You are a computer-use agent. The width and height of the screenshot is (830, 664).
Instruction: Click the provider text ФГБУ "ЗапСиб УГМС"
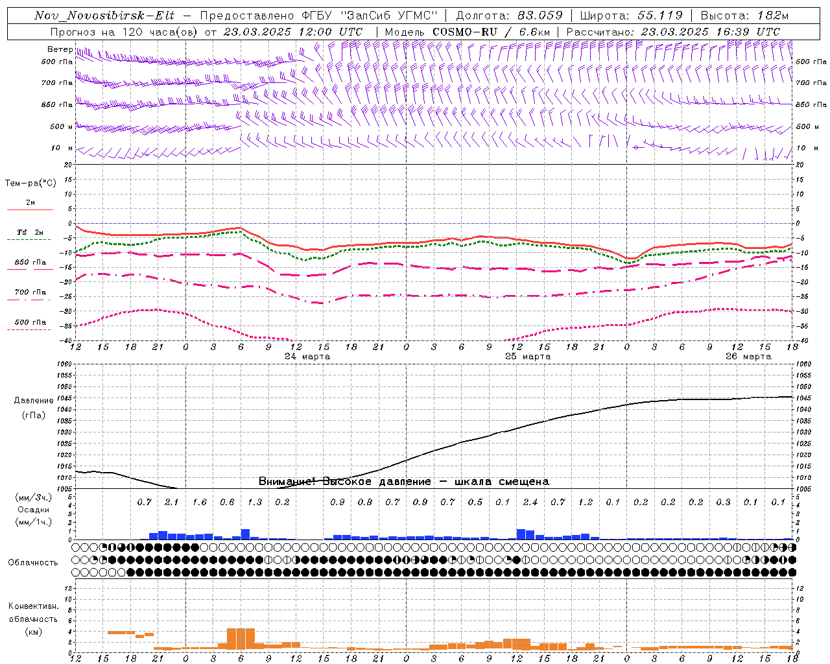[x=370, y=16]
